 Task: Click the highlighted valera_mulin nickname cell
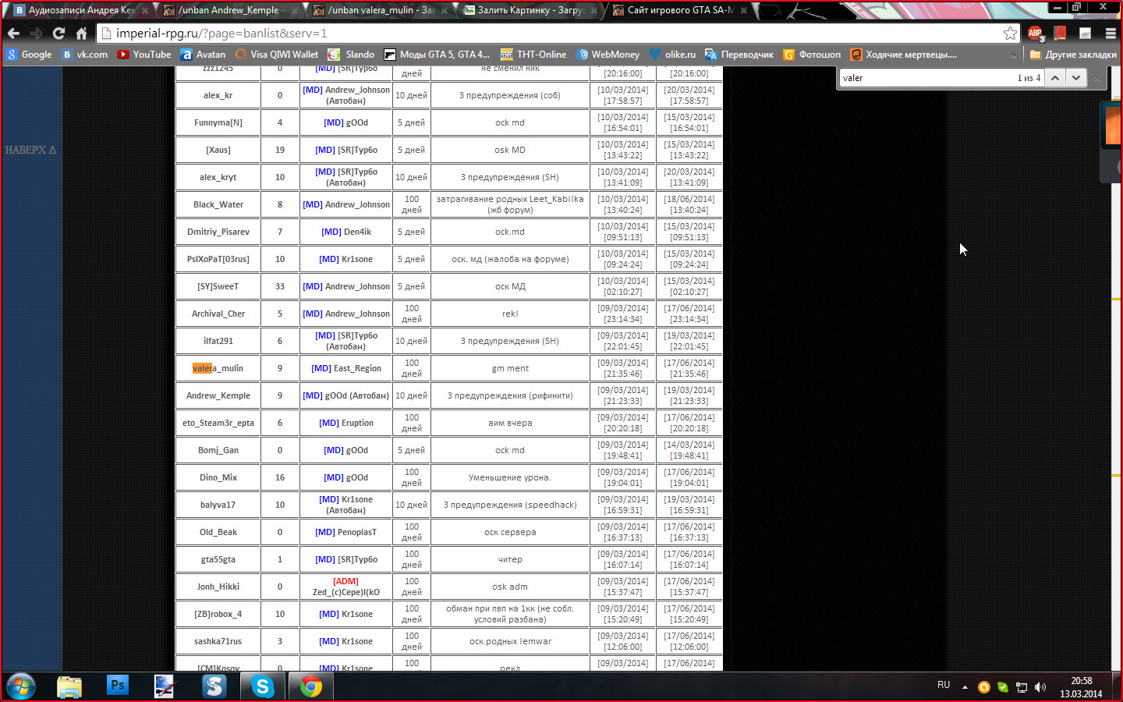pyautogui.click(x=218, y=368)
